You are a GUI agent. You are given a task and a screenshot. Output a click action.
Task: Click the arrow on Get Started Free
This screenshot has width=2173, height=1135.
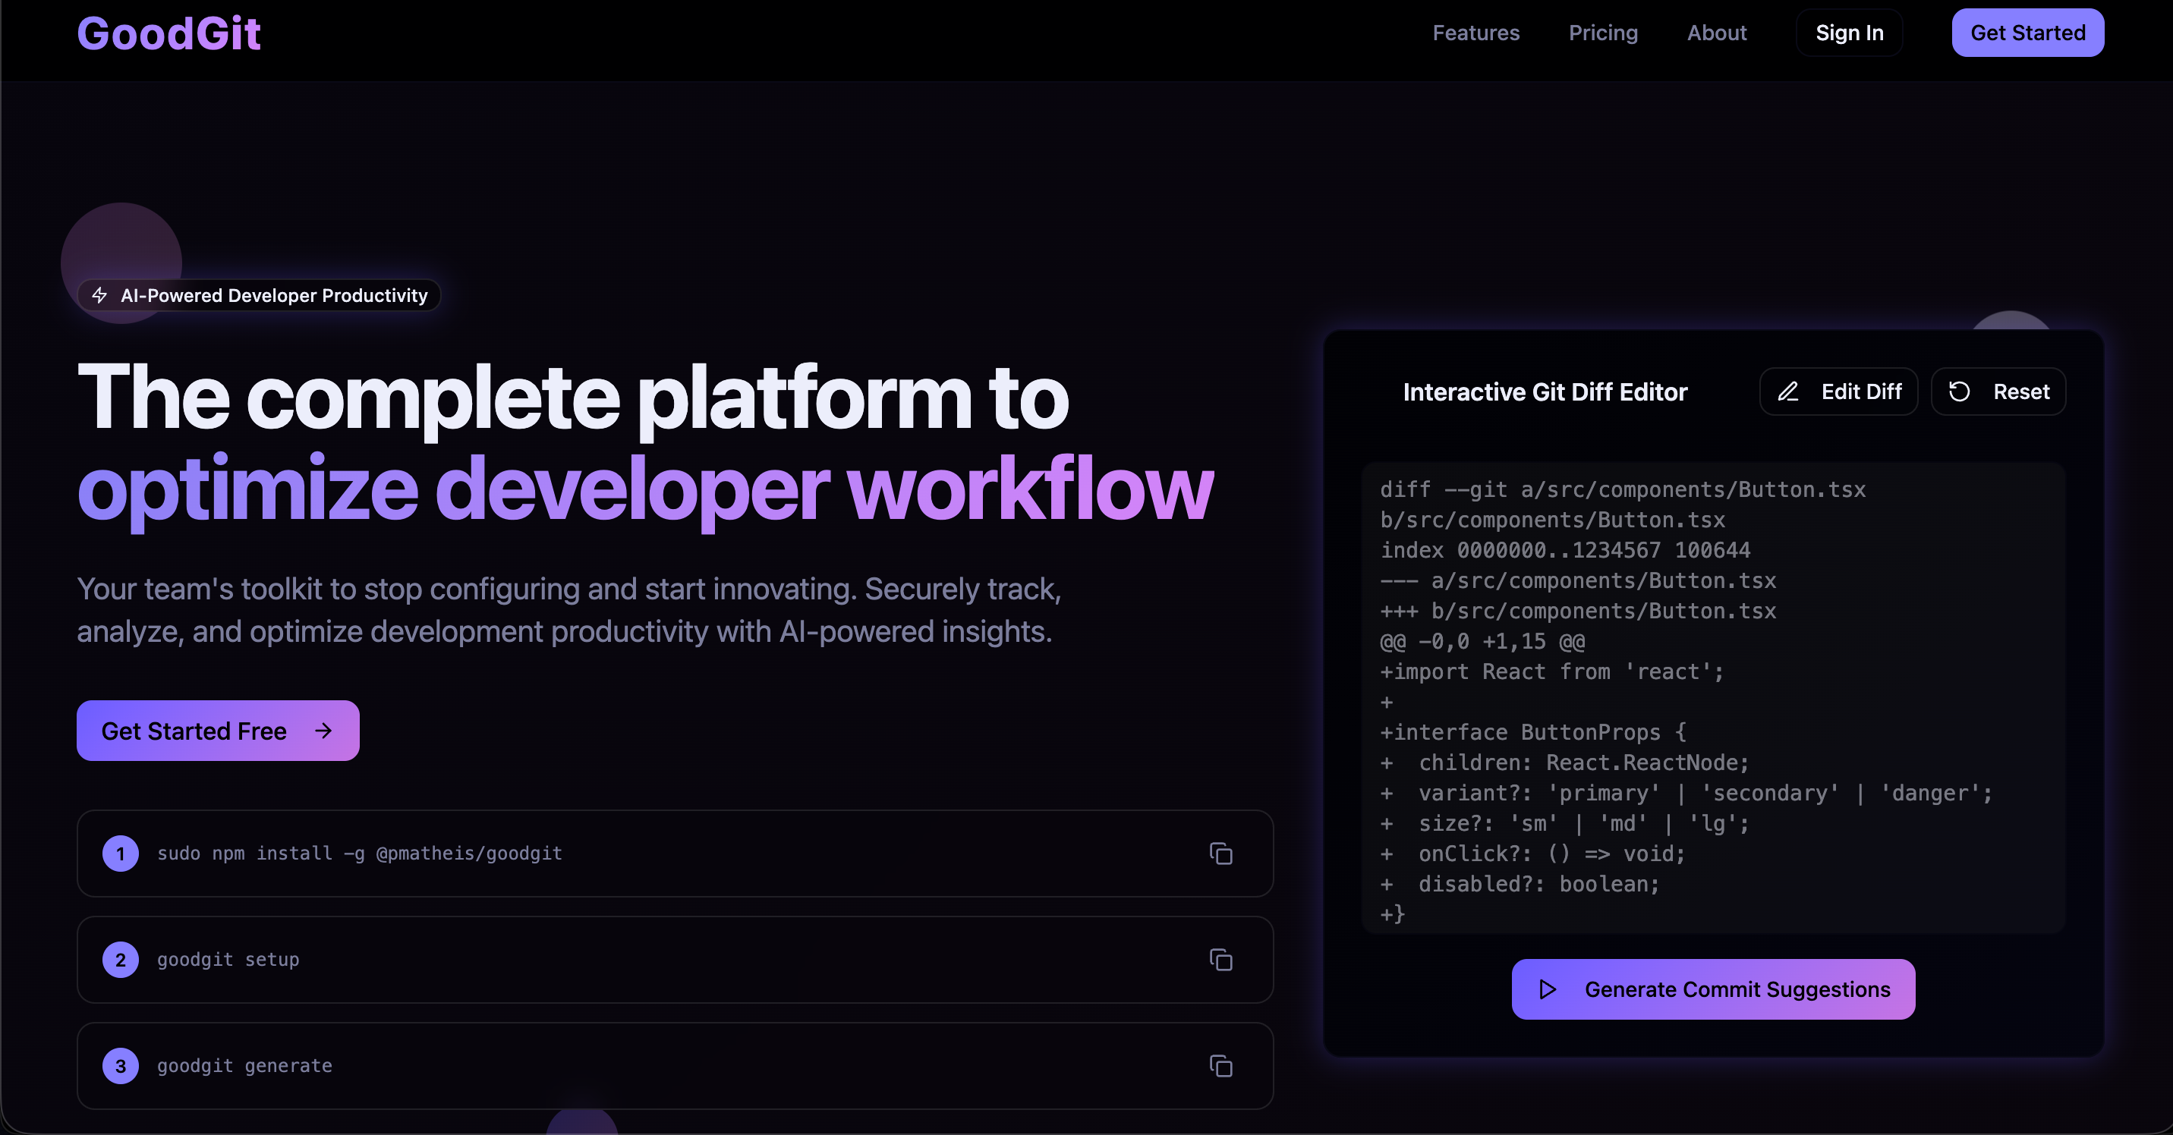click(x=323, y=731)
